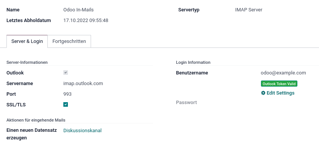This screenshot has height=147, width=319.
Task: Click the username odoo@example.com
Action: click(x=283, y=73)
